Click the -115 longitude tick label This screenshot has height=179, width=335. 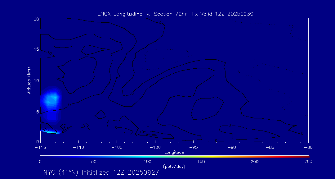coord(40,147)
